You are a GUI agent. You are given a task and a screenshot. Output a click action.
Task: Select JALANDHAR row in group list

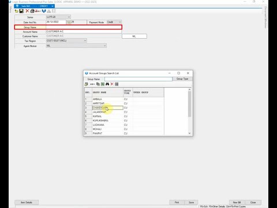click(108, 112)
